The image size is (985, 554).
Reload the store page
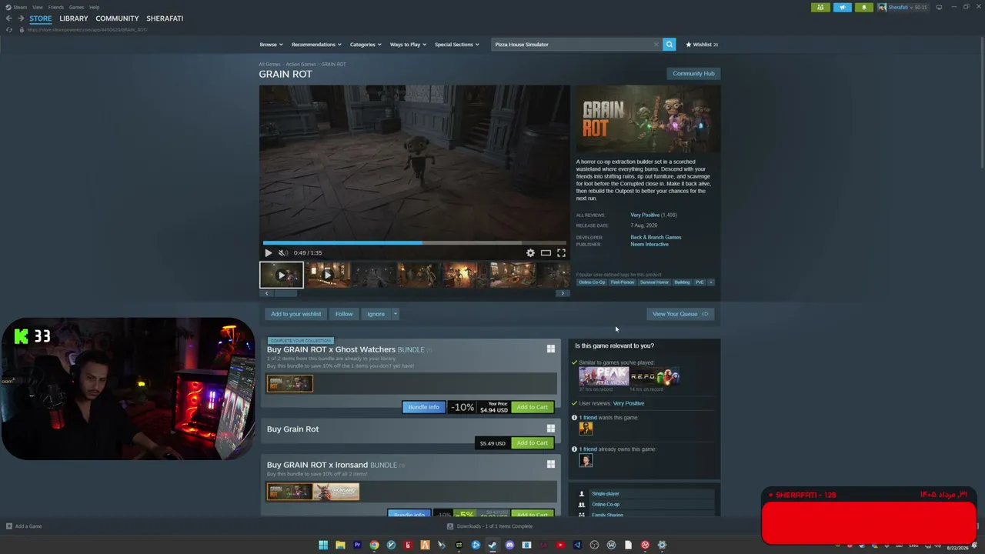9,29
